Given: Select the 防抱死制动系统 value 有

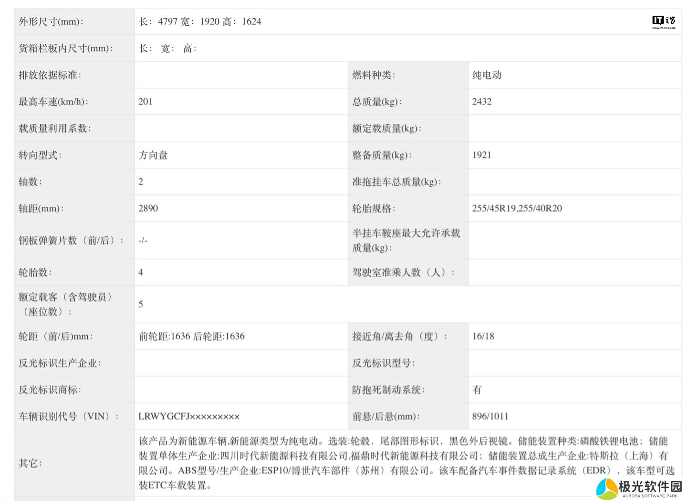Looking at the screenshot, I should coord(477,390).
